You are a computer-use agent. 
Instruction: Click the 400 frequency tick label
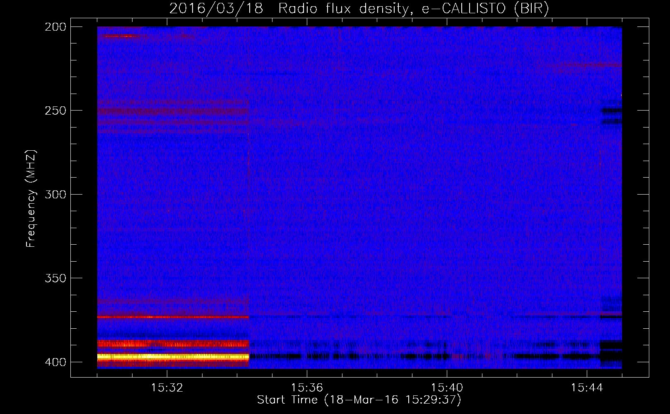(x=55, y=362)
